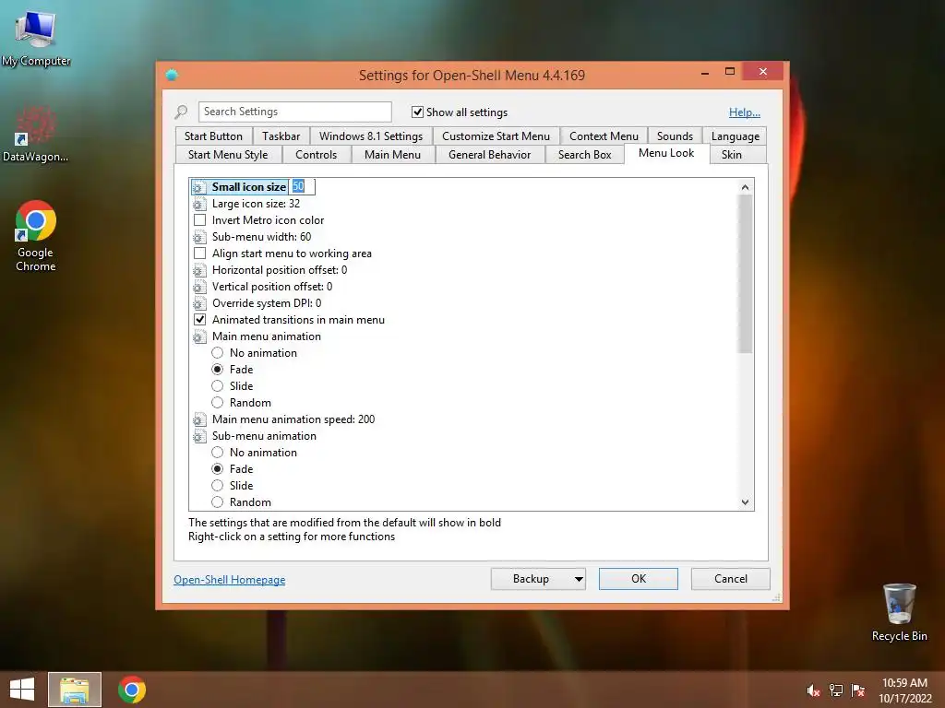Enable Invert Metro icon color
The width and height of the screenshot is (945, 708).
(x=199, y=220)
